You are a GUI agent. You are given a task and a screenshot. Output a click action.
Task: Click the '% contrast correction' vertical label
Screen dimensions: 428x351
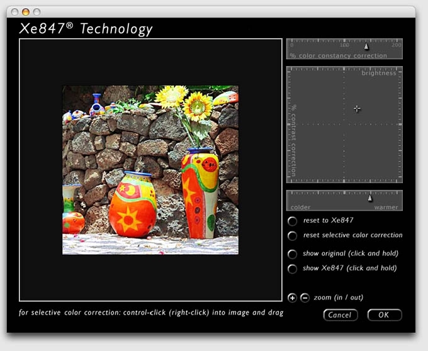(x=293, y=140)
